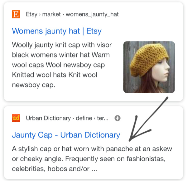Open the 'Womens jaunty hat | Etsy' result
The image size is (187, 181).
(x=57, y=31)
